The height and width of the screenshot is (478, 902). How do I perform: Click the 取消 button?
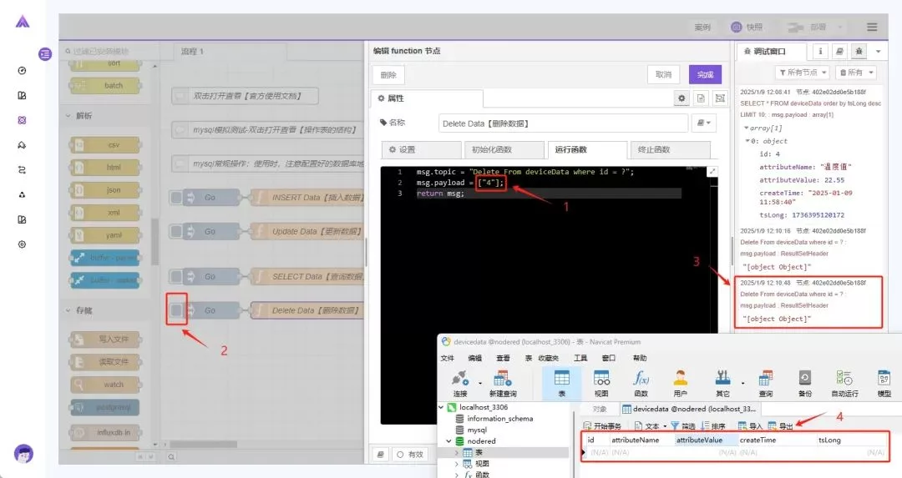[663, 74]
